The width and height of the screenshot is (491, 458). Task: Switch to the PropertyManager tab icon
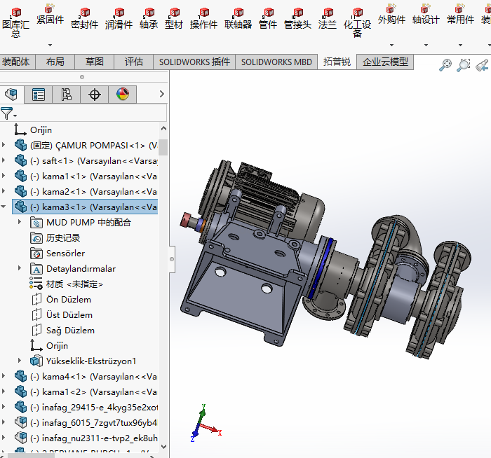39,94
